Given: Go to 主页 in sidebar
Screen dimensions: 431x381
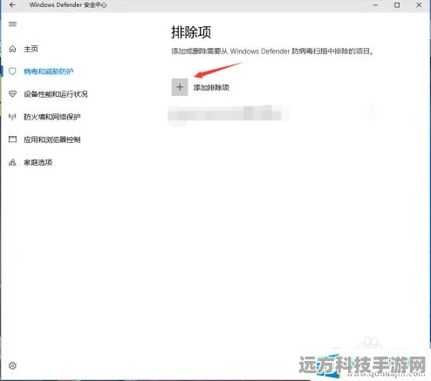Looking at the screenshot, I should pos(31,49).
